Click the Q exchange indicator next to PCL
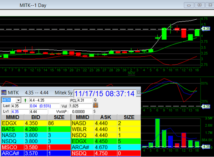 click(95, 100)
